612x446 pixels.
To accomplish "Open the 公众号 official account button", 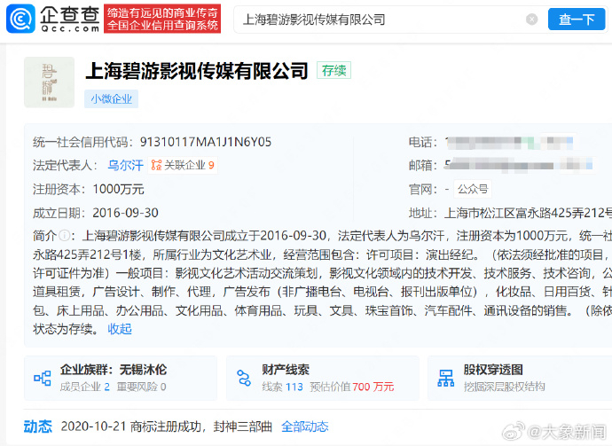I will [473, 189].
